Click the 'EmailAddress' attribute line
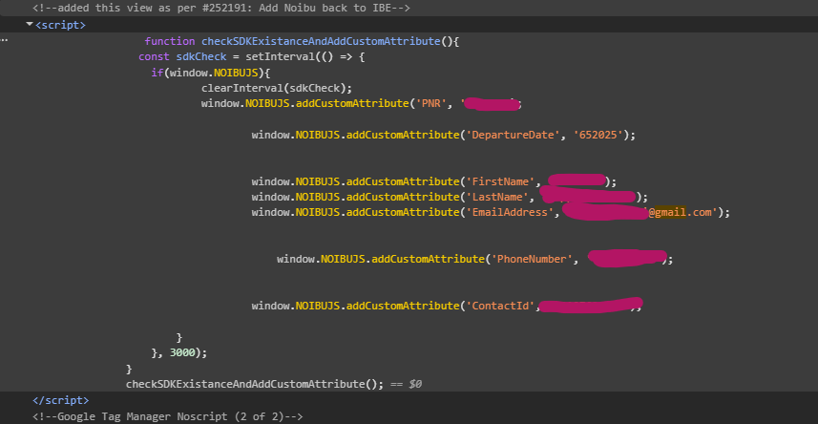The height and width of the screenshot is (424, 818). click(x=491, y=213)
